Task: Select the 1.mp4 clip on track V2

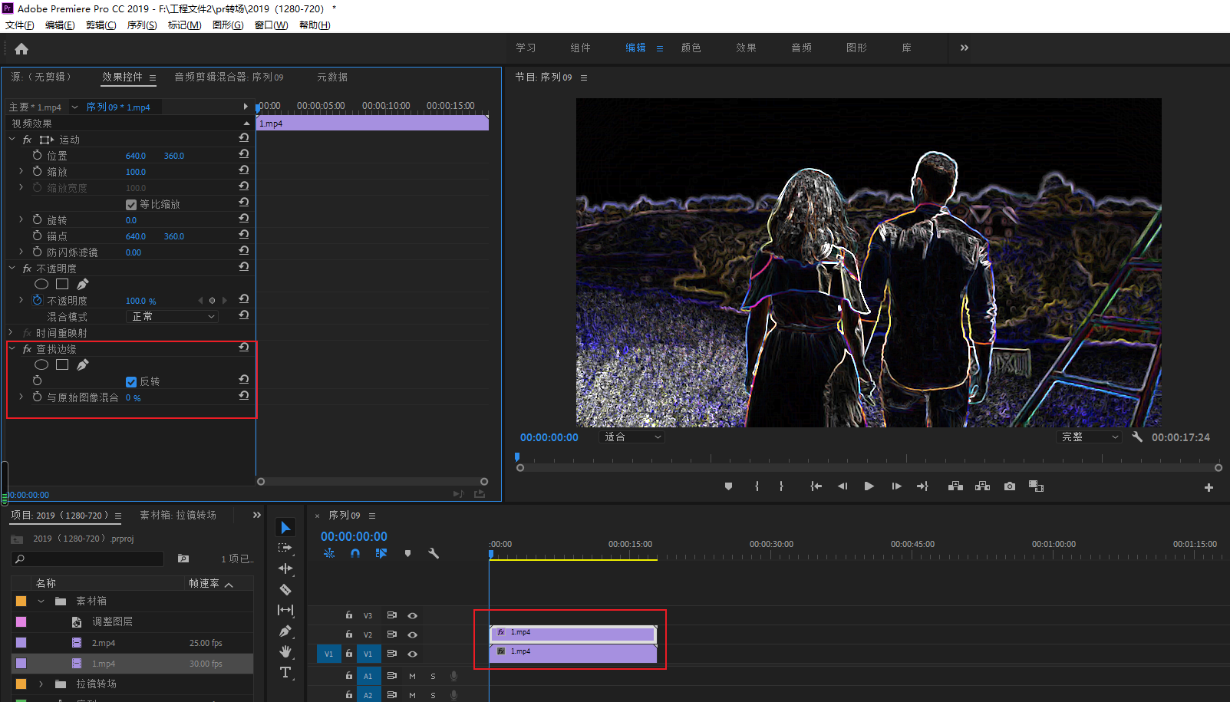Action: (573, 633)
